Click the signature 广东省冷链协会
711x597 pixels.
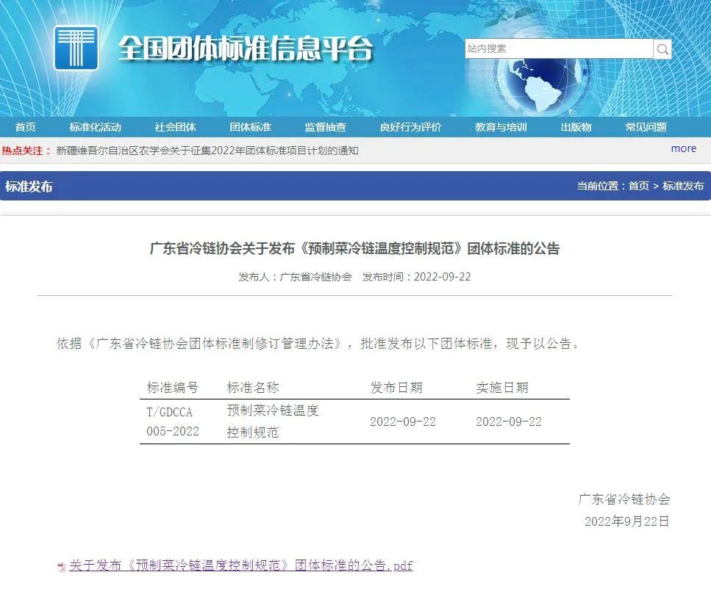click(x=624, y=499)
